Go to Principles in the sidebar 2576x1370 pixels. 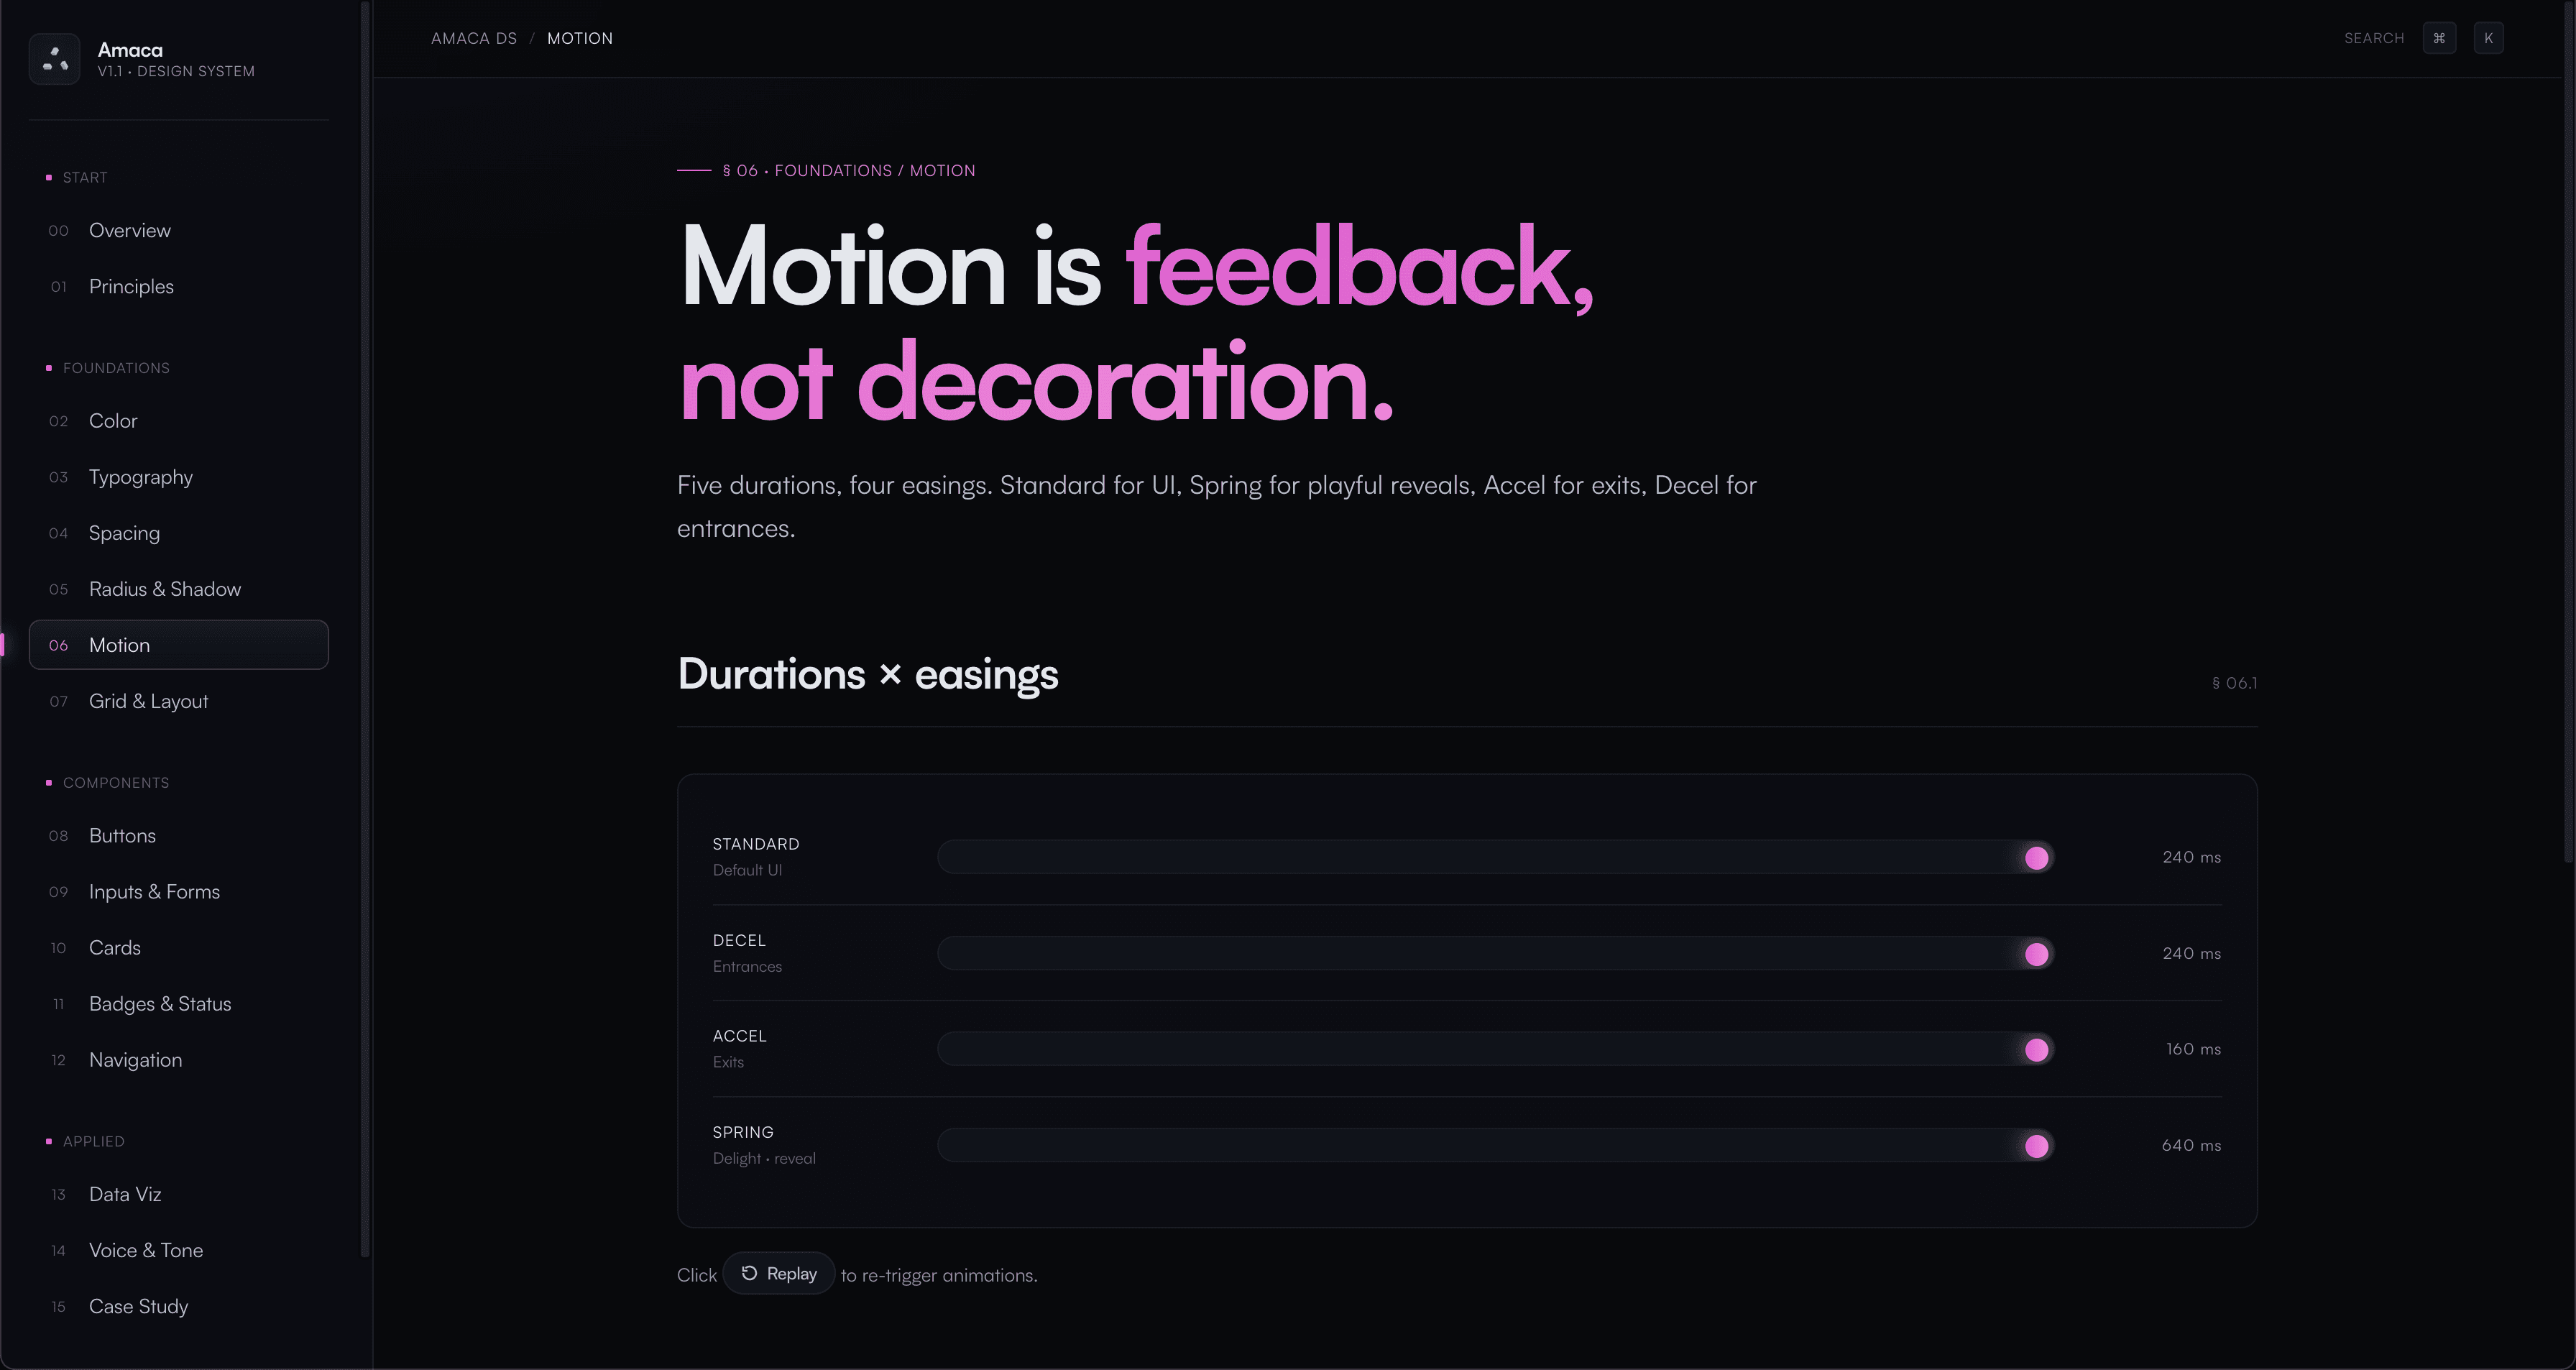(x=131, y=287)
